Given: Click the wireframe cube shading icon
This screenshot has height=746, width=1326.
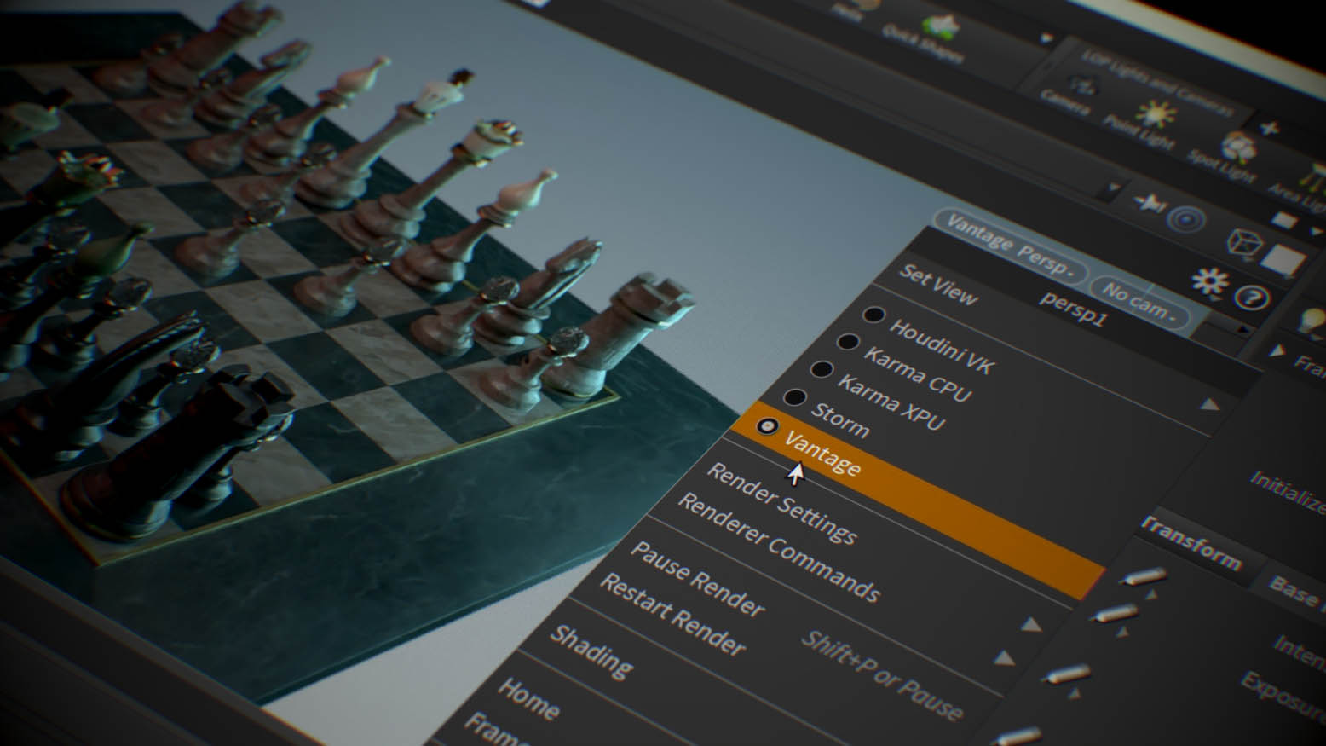Looking at the screenshot, I should coord(1244,243).
